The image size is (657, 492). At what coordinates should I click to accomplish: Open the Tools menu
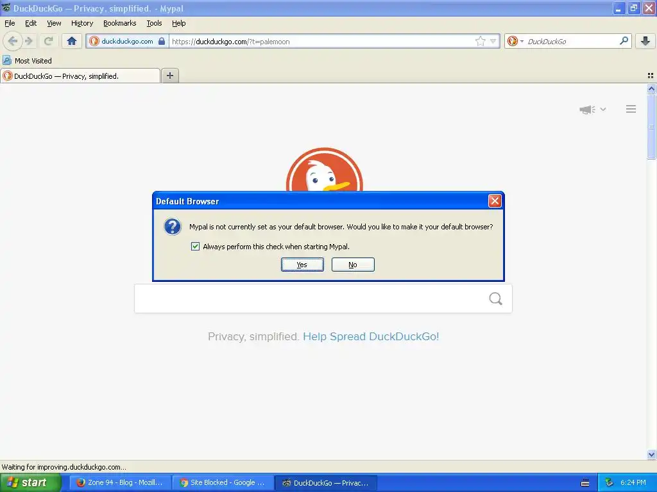click(x=154, y=23)
